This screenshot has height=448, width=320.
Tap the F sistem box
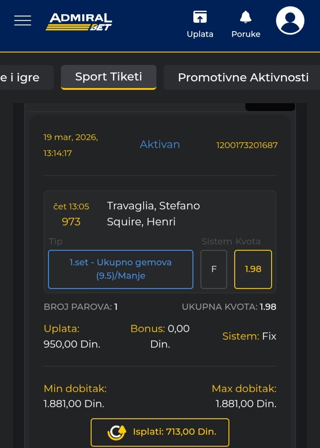tap(214, 269)
